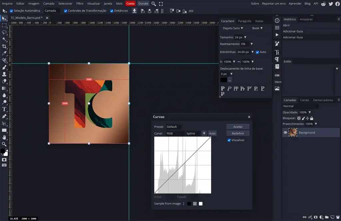Open the Normal blend mode dropdown
Image resolution: width=341 pixels, height=221 pixels.
pyautogui.click(x=300, y=106)
